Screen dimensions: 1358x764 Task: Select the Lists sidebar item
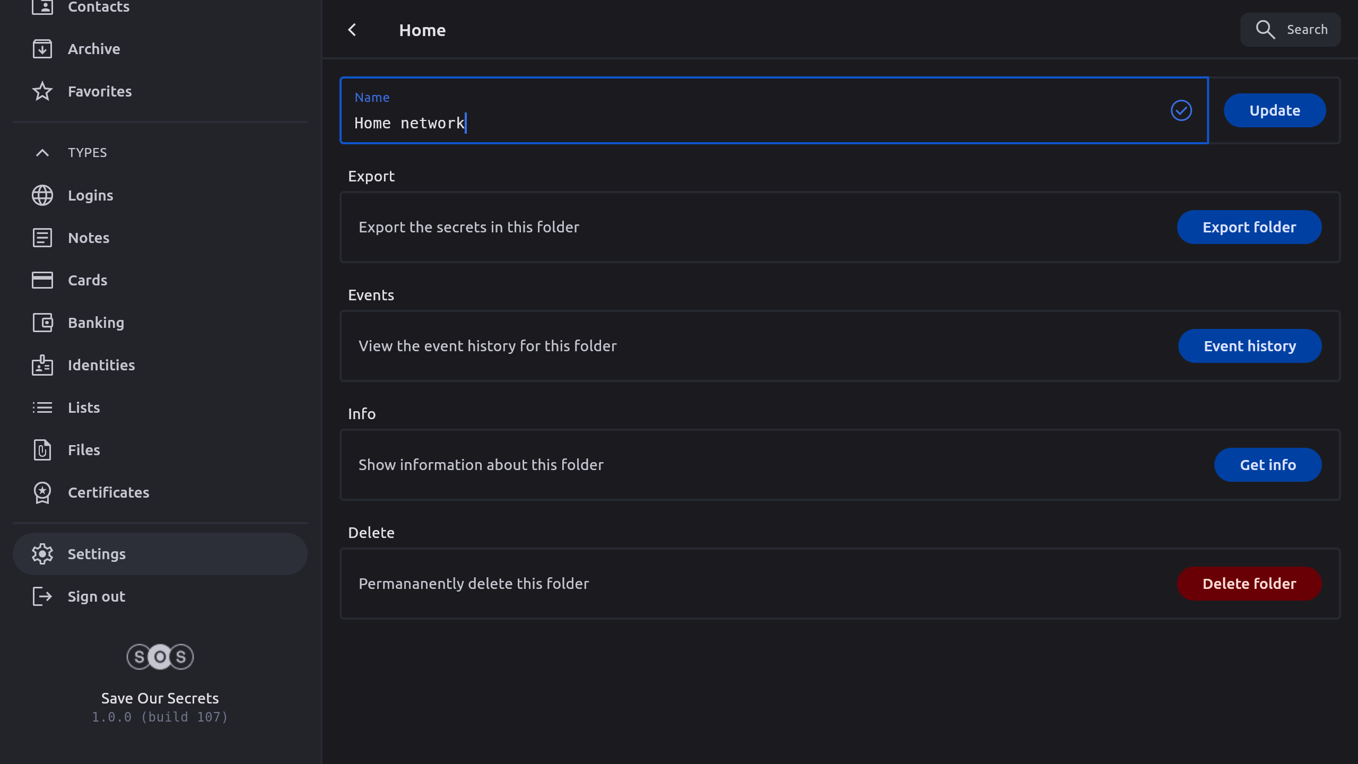pyautogui.click(x=84, y=407)
